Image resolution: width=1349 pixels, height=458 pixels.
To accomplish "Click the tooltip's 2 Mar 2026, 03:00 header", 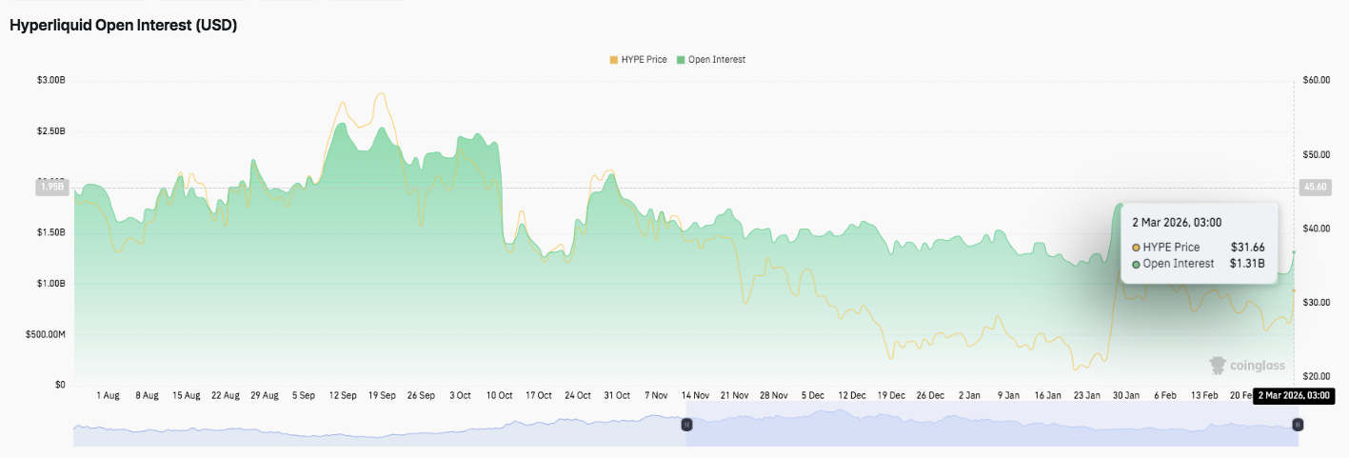I will 1177,223.
